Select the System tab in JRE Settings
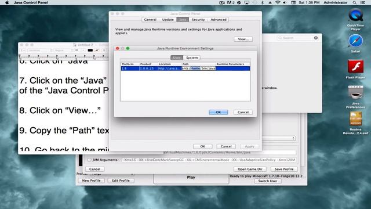 pos(192,57)
